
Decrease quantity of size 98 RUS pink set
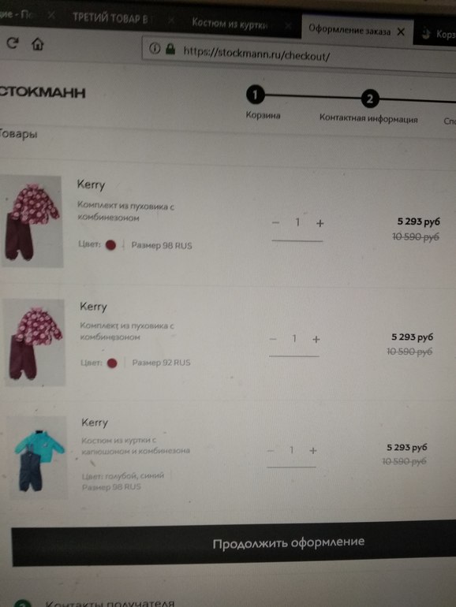pyautogui.click(x=275, y=222)
